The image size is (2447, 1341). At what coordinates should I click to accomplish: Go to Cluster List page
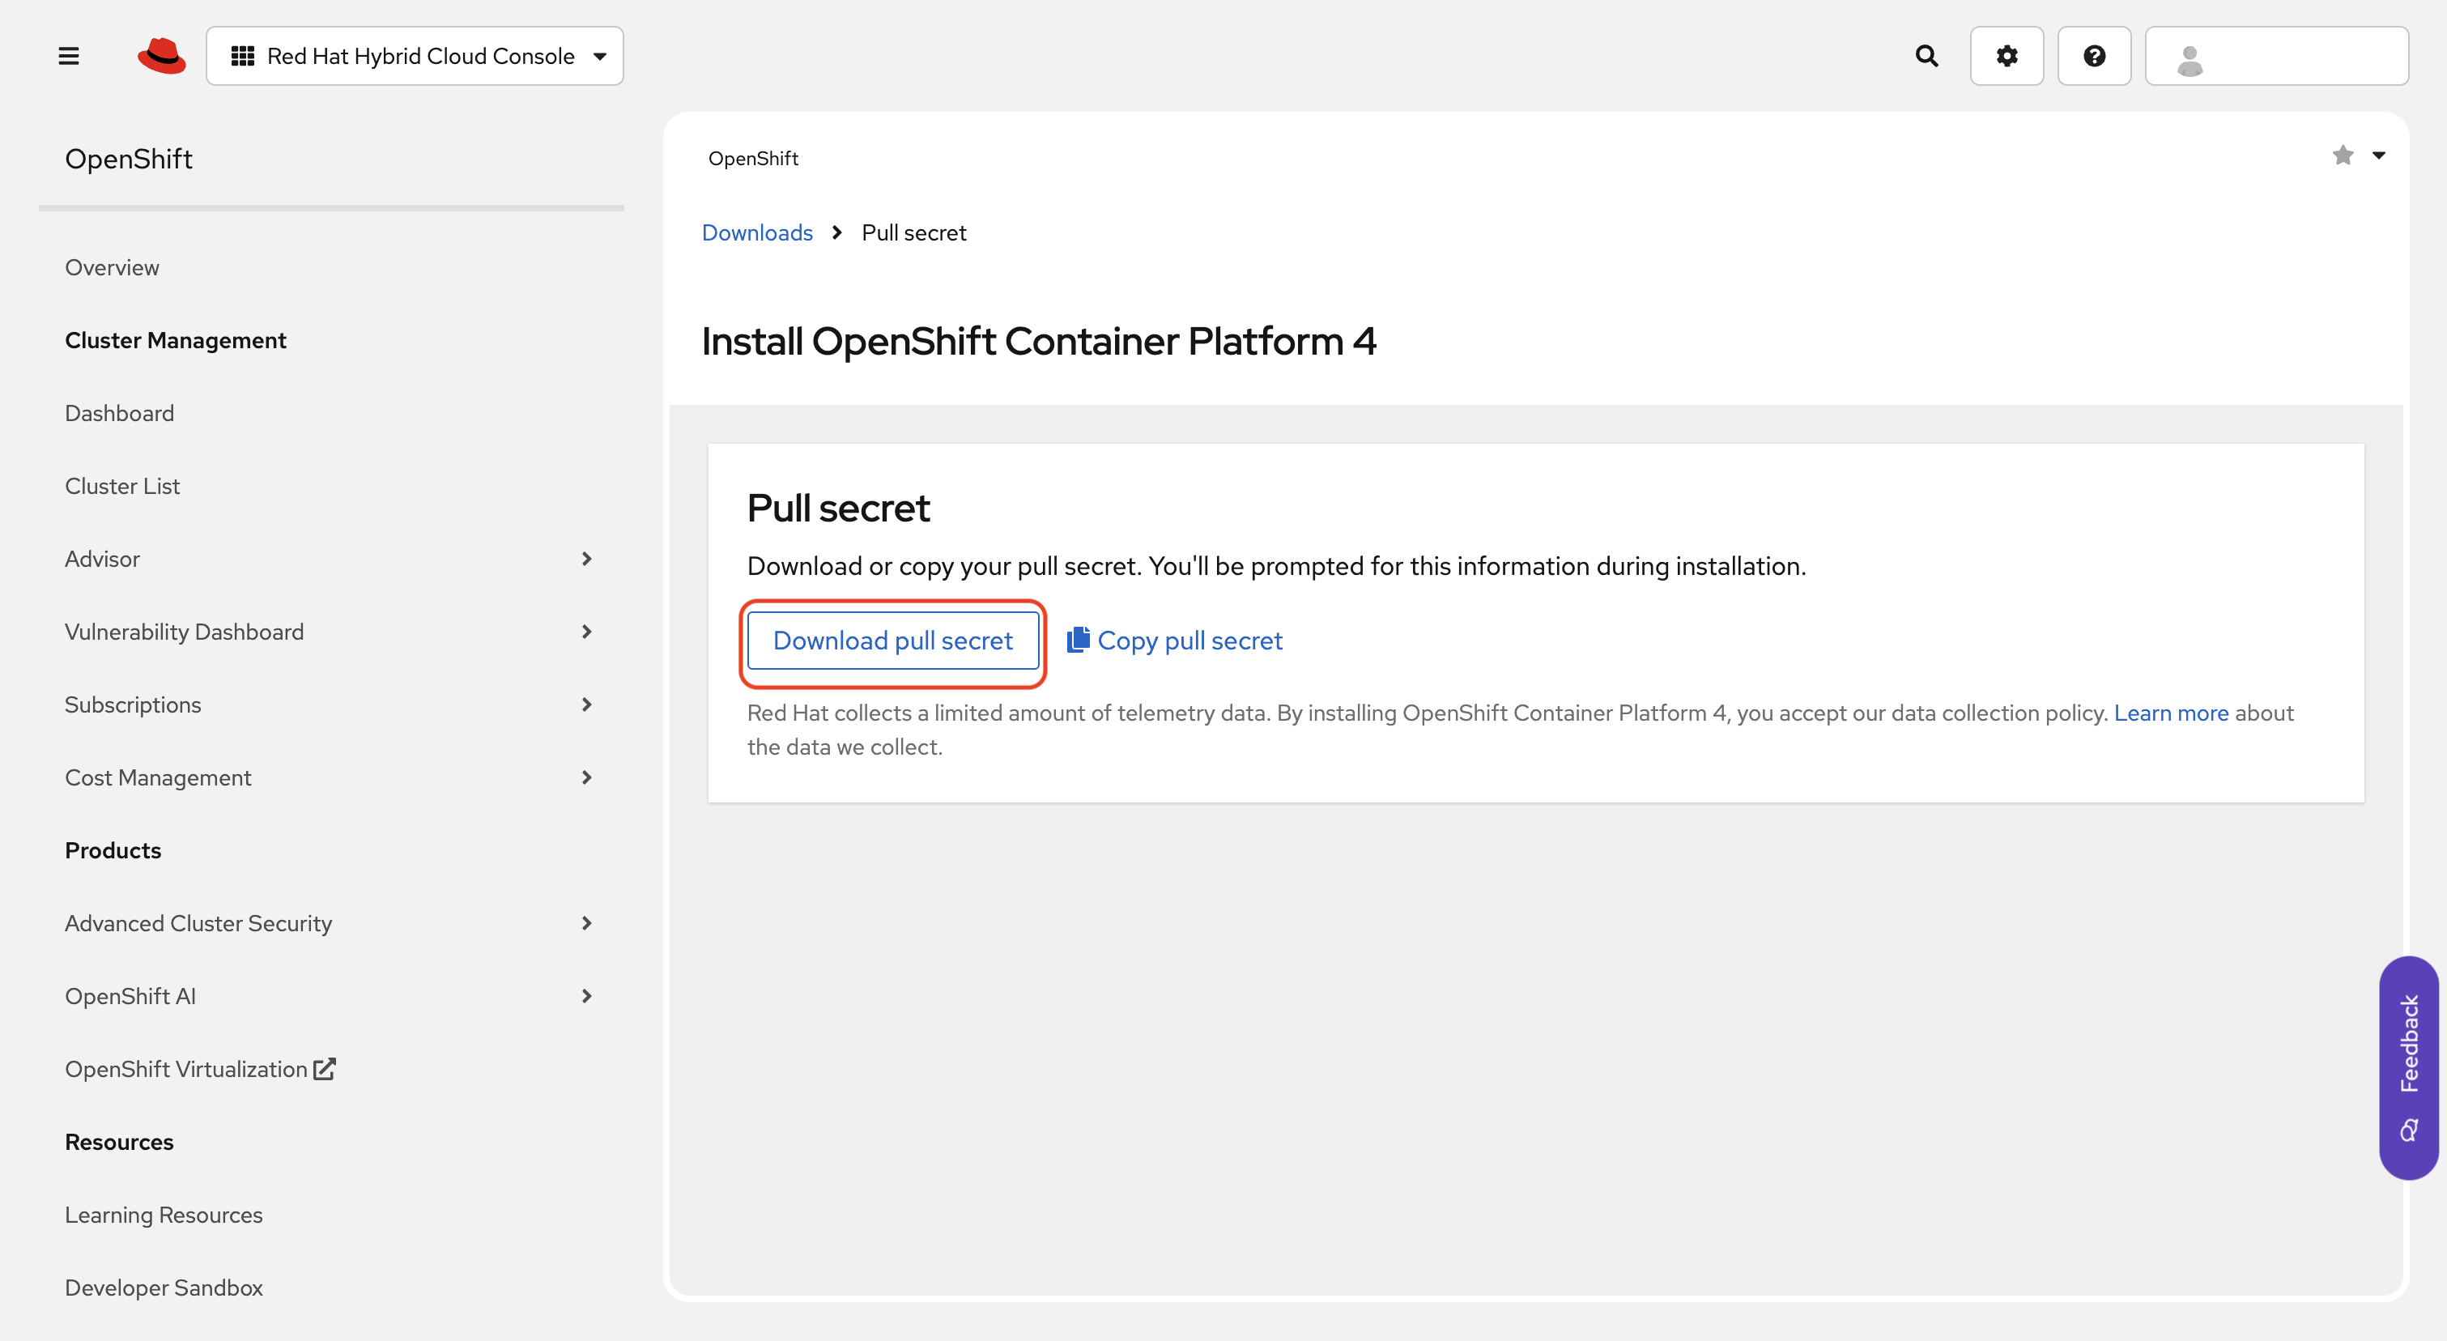coord(122,486)
